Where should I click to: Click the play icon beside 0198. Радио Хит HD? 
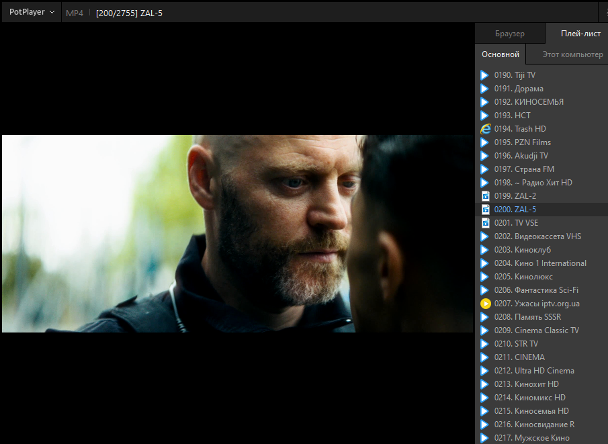point(484,183)
